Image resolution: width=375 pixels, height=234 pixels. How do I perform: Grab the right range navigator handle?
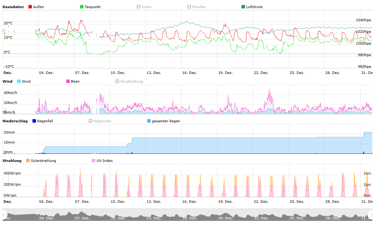pyautogui.click(x=371, y=215)
